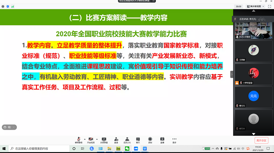
Task: Unmute microphone with the 解除静音 button
Action: pyautogui.click(x=79, y=139)
